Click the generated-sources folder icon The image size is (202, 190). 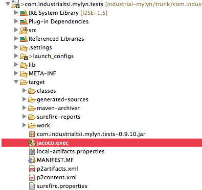32,100
